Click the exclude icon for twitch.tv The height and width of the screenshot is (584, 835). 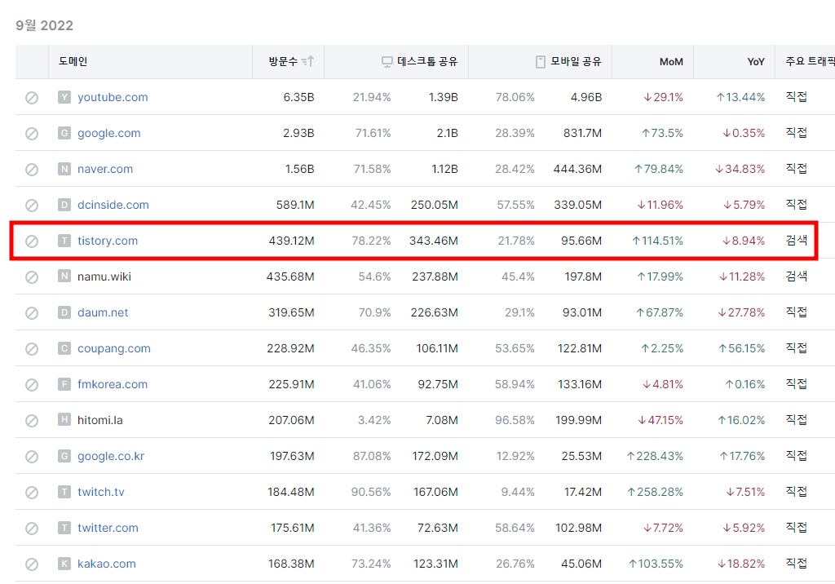(32, 493)
